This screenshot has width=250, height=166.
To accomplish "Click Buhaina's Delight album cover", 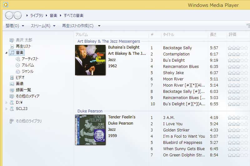I will coord(90,60).
